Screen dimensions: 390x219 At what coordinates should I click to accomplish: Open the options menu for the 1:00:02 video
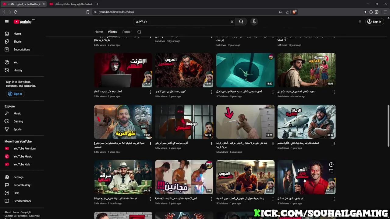pos(334,199)
